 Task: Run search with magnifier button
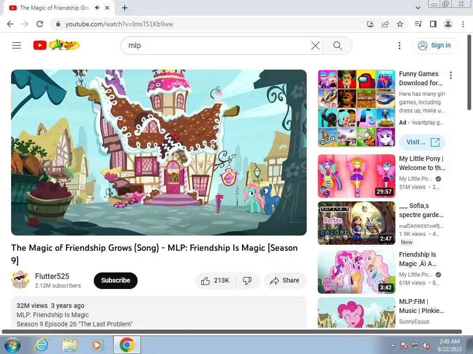point(337,46)
